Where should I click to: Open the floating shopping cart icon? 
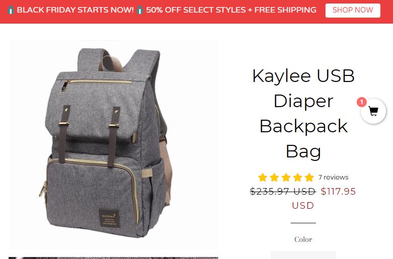click(373, 111)
